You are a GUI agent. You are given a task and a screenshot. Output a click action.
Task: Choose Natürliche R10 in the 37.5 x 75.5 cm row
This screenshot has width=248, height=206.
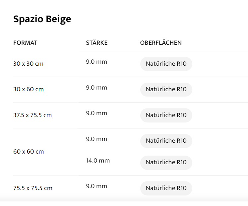pyautogui.click(x=166, y=115)
